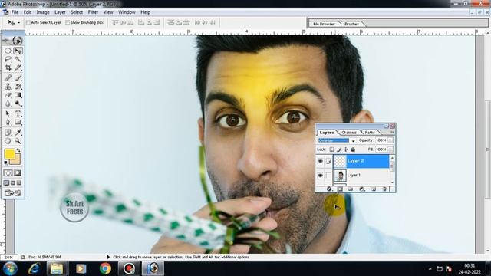The width and height of the screenshot is (491, 276).
Task: Create a new layer icon
Action: tap(374, 189)
